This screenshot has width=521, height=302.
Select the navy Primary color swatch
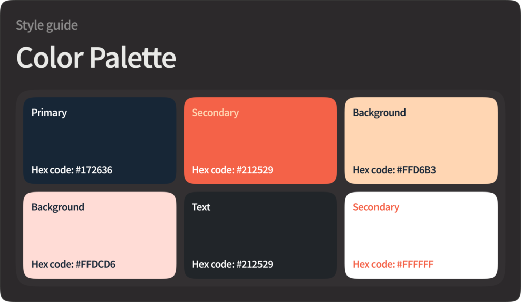pyautogui.click(x=100, y=141)
